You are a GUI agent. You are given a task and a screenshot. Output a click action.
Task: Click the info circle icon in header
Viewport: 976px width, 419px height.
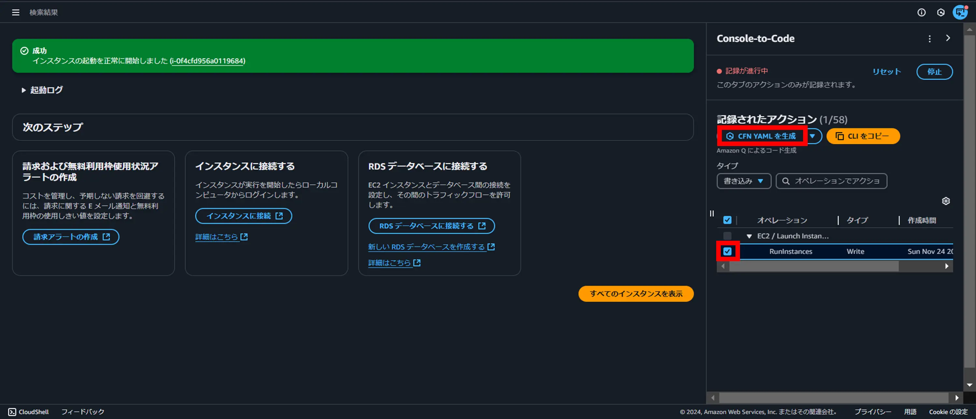pos(921,12)
